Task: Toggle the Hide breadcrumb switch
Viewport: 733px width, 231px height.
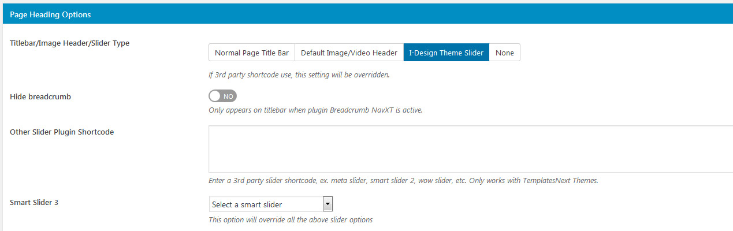Action: coord(223,96)
